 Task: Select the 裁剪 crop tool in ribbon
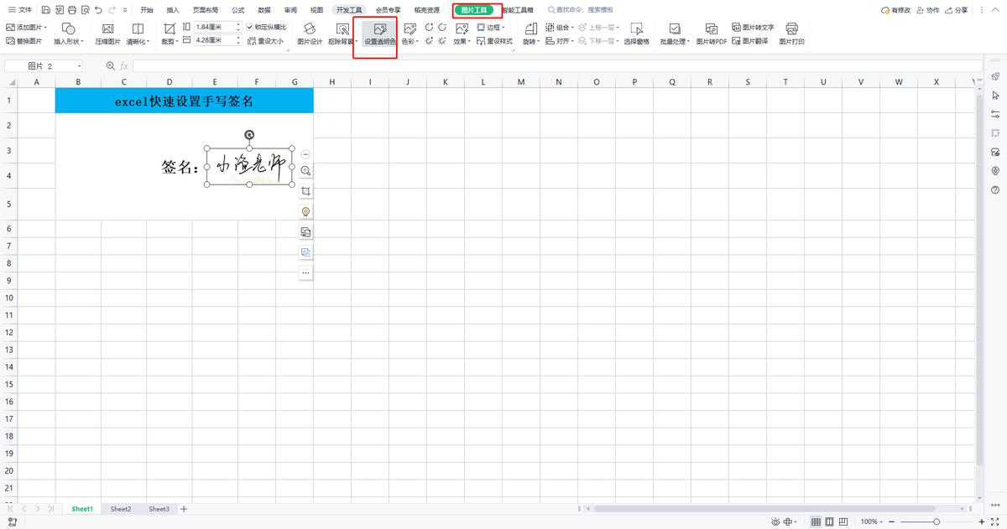coord(170,34)
